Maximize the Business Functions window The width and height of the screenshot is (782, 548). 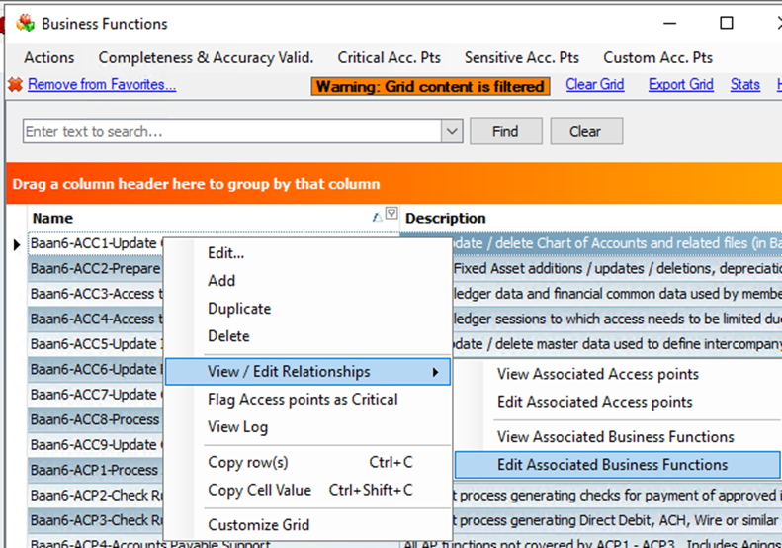click(726, 23)
